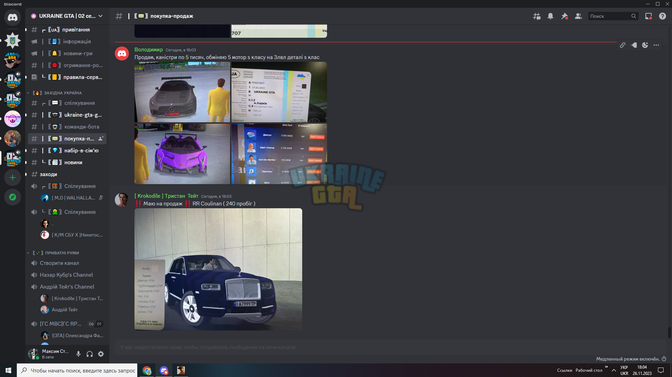Open the привітання text channel
Image resolution: width=672 pixels, height=377 pixels.
click(67, 30)
